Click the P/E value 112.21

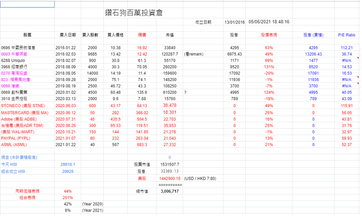pos(347,48)
